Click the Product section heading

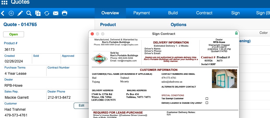tap(108, 24)
